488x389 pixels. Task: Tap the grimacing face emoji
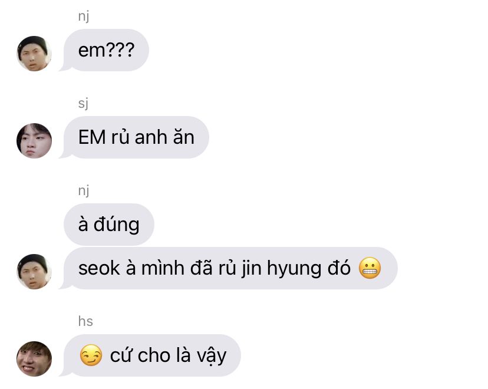370,268
